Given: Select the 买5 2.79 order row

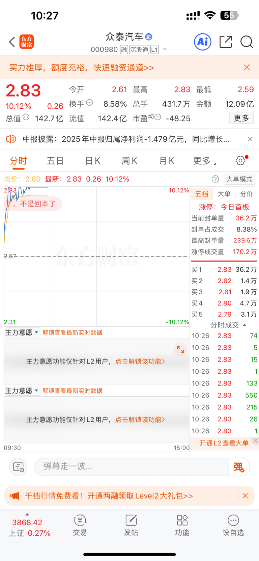Looking at the screenshot, I should [224, 314].
